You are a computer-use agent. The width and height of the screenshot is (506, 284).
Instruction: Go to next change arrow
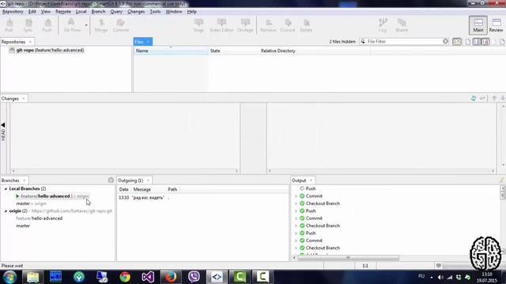click(x=503, y=98)
